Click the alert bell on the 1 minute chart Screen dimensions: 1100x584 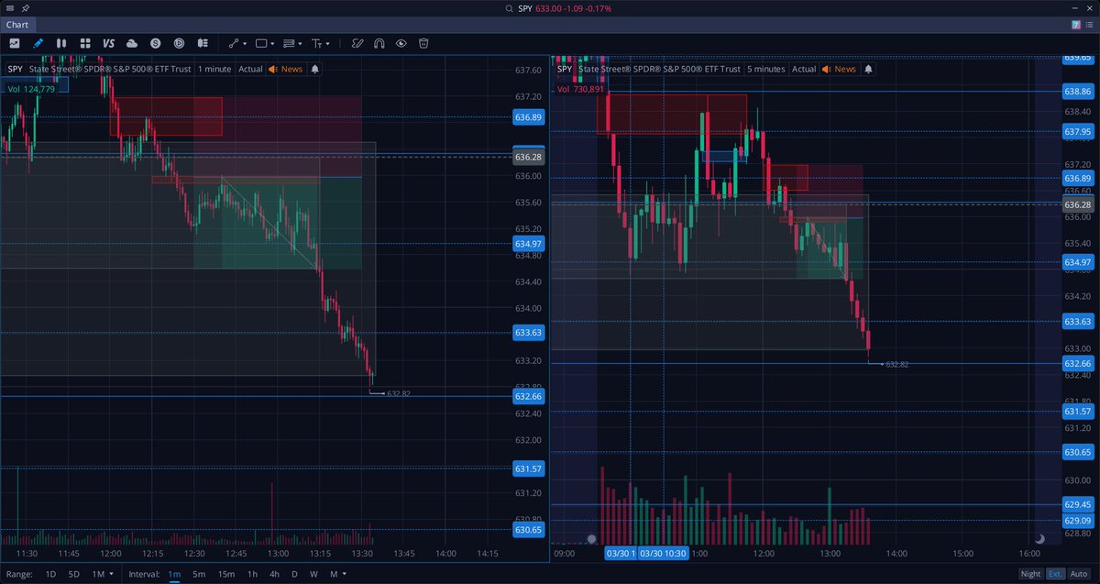click(x=315, y=69)
